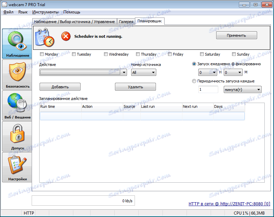This screenshot has height=217, width=274.
Task: Switch to Наблюдение / Выбор источника / Управление tab
Action: (74, 22)
